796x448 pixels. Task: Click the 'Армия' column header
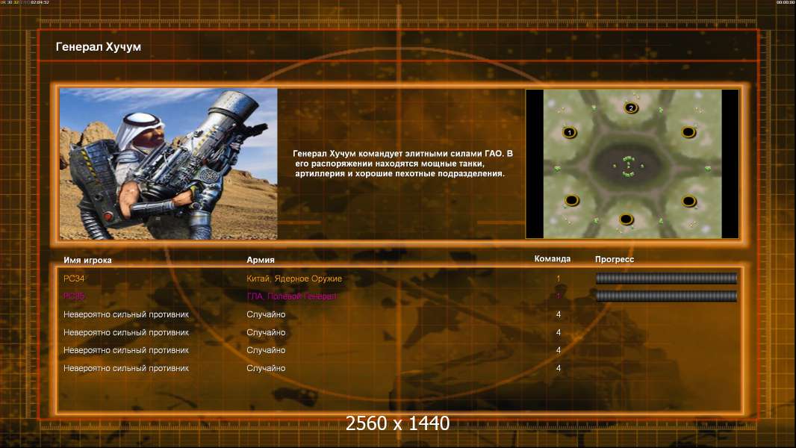pyautogui.click(x=261, y=260)
